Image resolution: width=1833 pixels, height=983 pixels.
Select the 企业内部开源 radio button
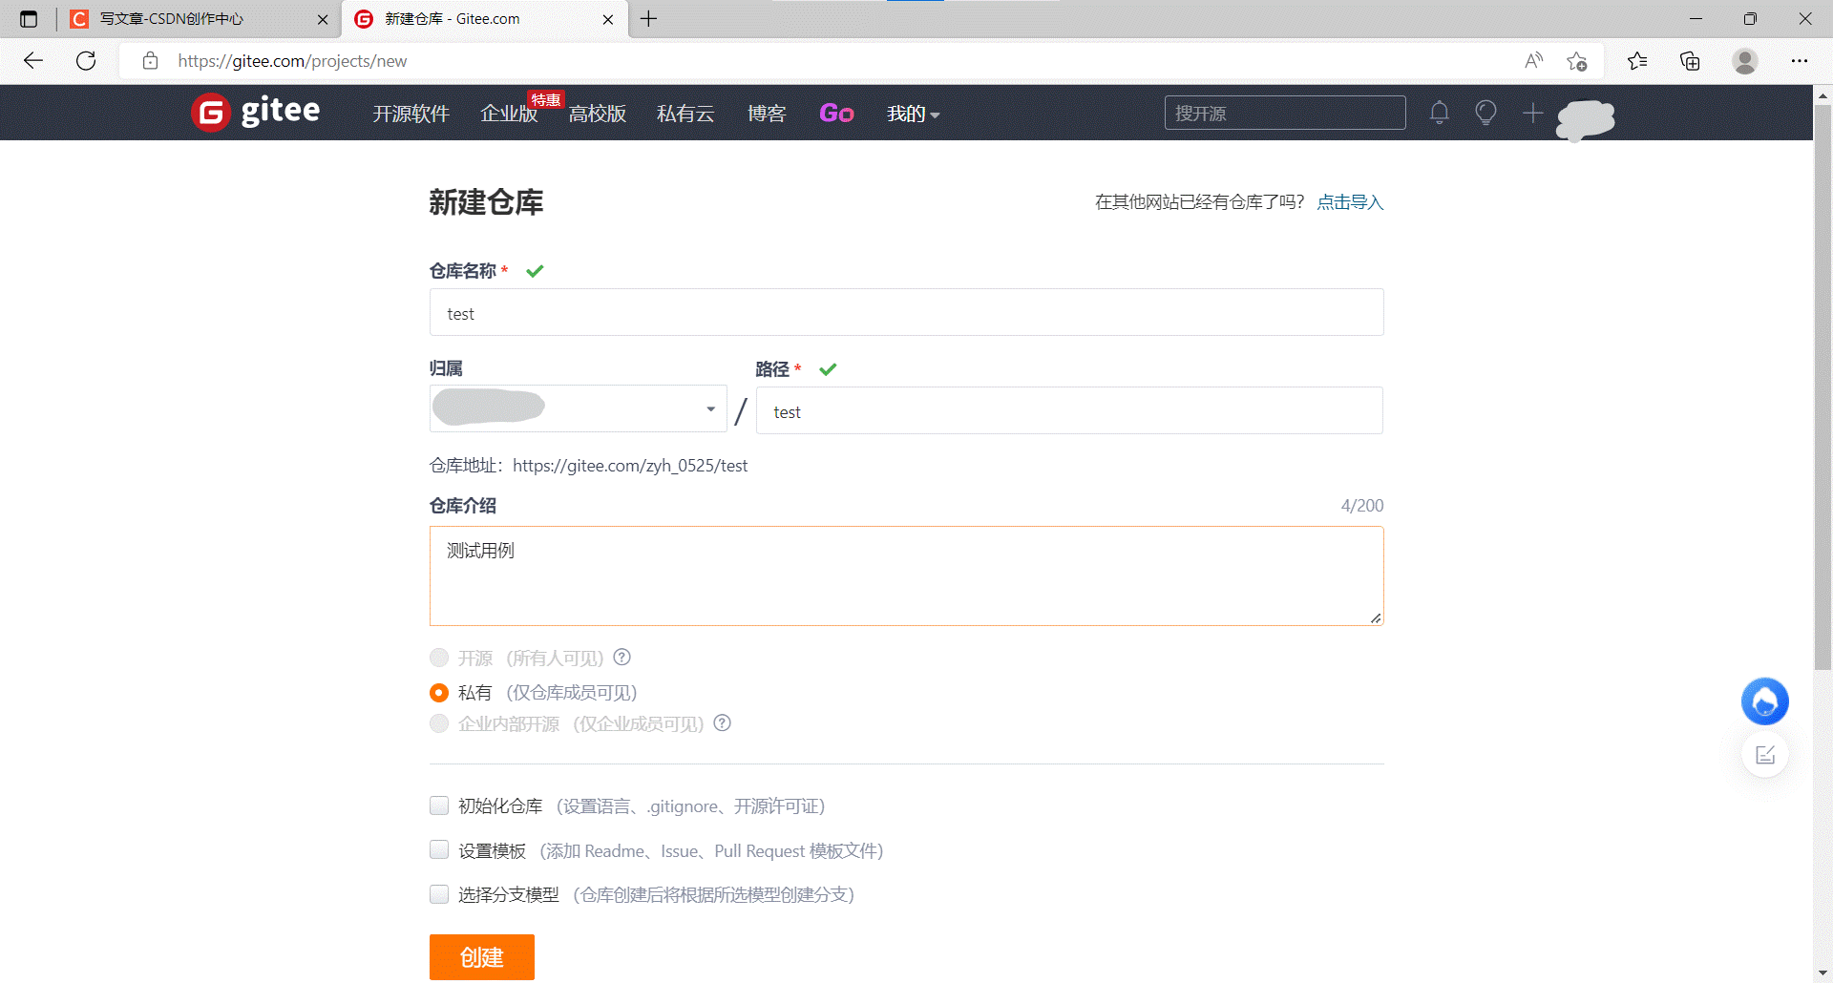pos(439,723)
